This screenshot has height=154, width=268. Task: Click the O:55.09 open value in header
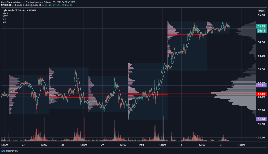click(43, 5)
